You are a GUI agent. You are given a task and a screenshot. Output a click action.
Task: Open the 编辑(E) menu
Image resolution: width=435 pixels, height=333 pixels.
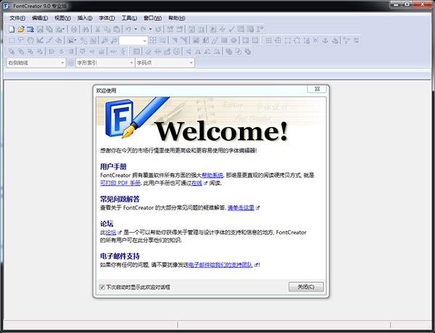(x=40, y=18)
